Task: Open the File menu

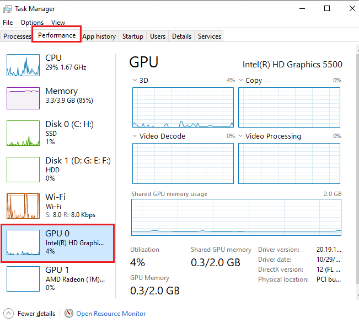Action: 8,23
